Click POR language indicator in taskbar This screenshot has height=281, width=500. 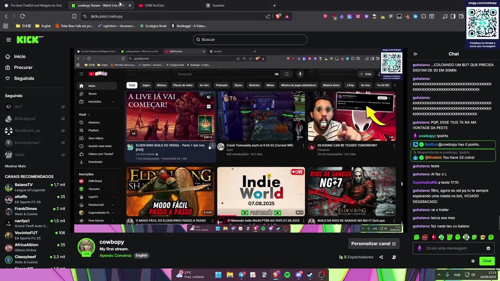[x=457, y=275]
